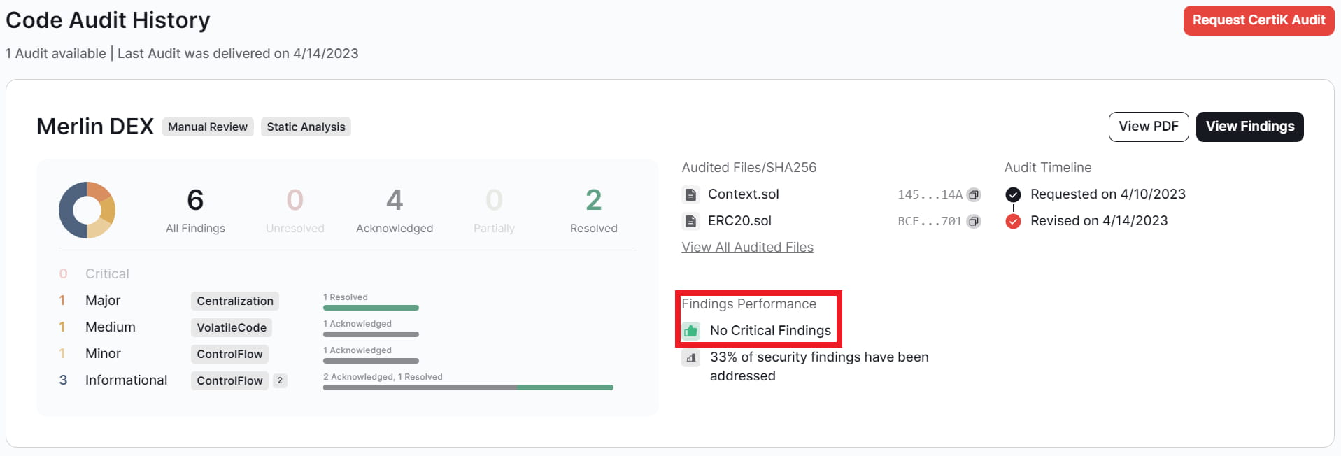Click the red checkmark Revised timeline icon
The image size is (1341, 456).
coord(1013,222)
